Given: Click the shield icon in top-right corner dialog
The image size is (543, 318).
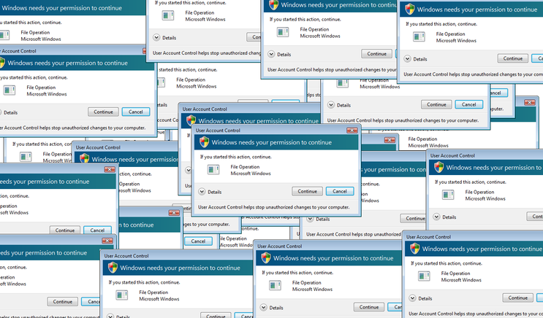Looking at the screenshot, I should [410, 9].
